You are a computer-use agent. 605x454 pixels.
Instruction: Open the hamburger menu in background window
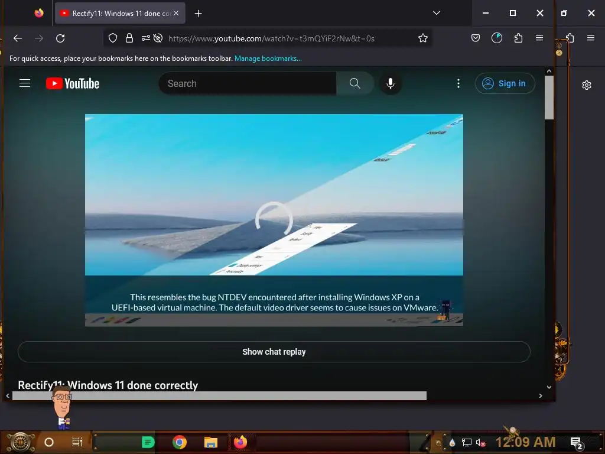(x=591, y=38)
